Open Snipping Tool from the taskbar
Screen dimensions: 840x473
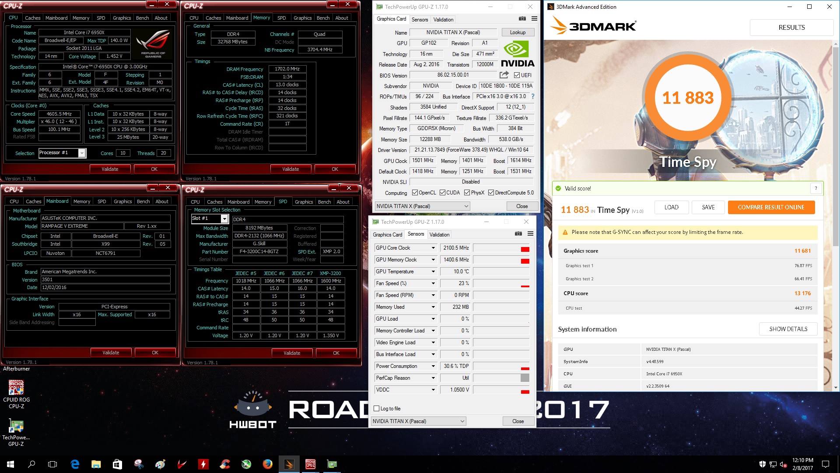click(x=139, y=464)
